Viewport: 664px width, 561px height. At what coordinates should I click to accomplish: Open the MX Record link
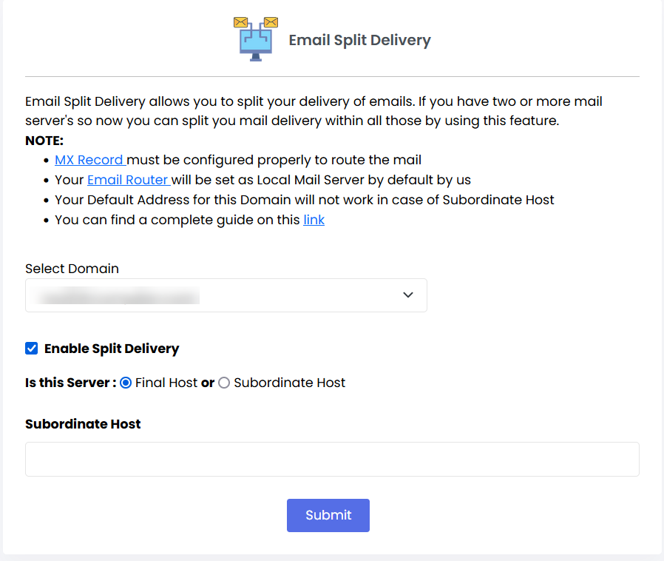90,159
